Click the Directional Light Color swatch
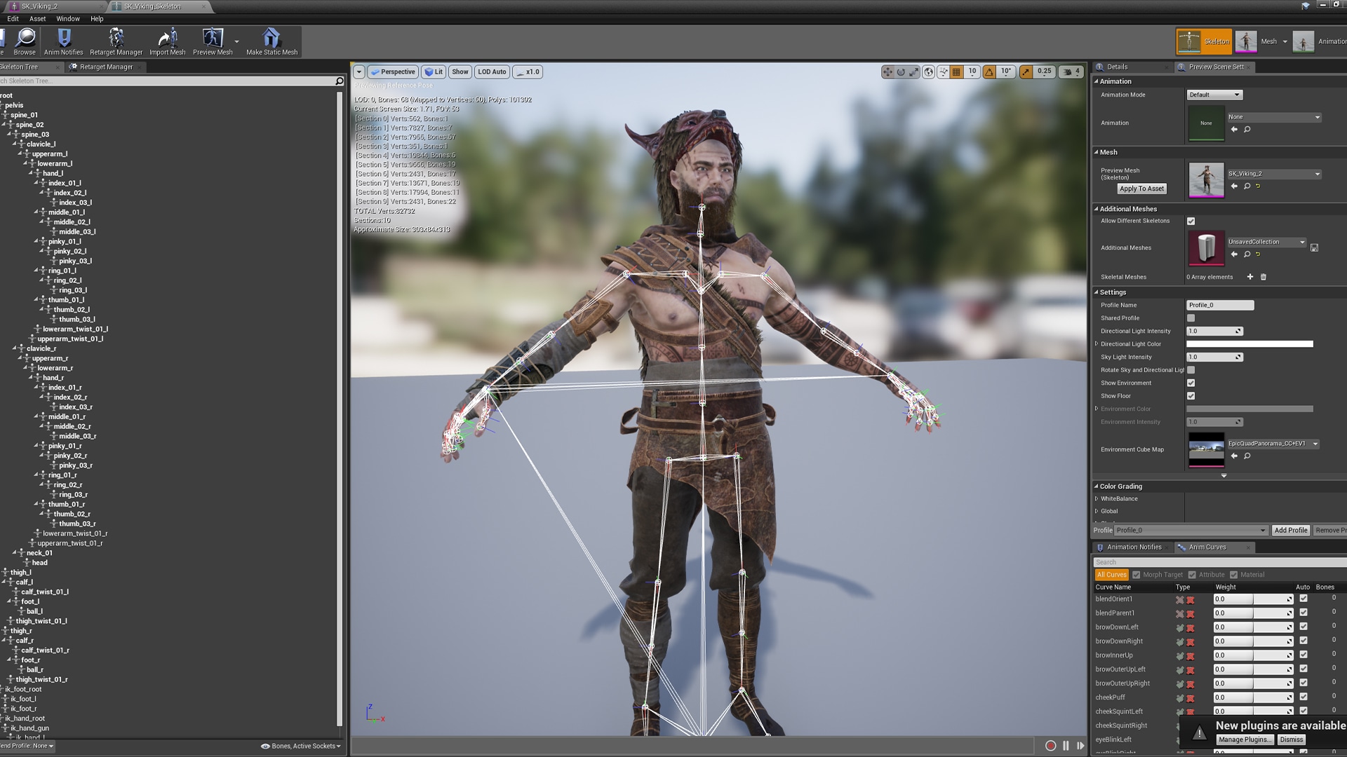 click(1249, 344)
